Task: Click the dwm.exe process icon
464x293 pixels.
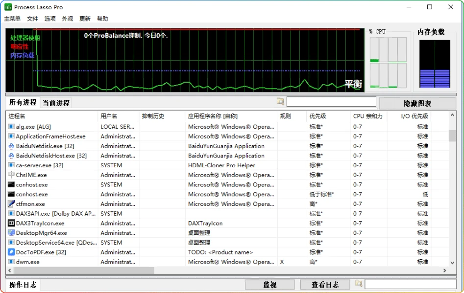Action: 10,262
